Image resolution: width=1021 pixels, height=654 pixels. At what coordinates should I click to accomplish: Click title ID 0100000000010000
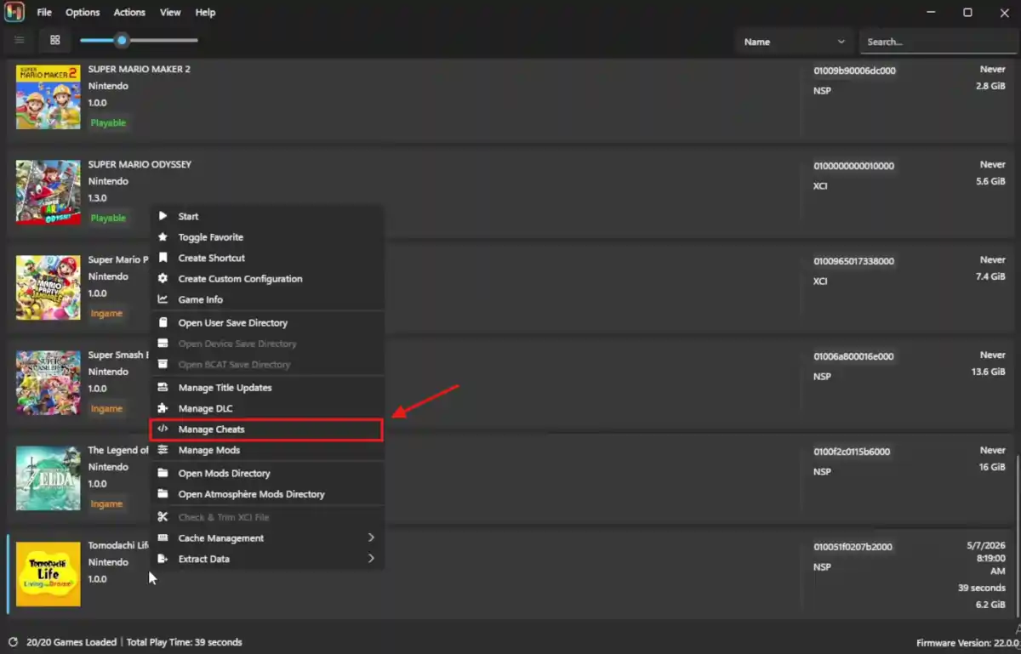click(853, 166)
